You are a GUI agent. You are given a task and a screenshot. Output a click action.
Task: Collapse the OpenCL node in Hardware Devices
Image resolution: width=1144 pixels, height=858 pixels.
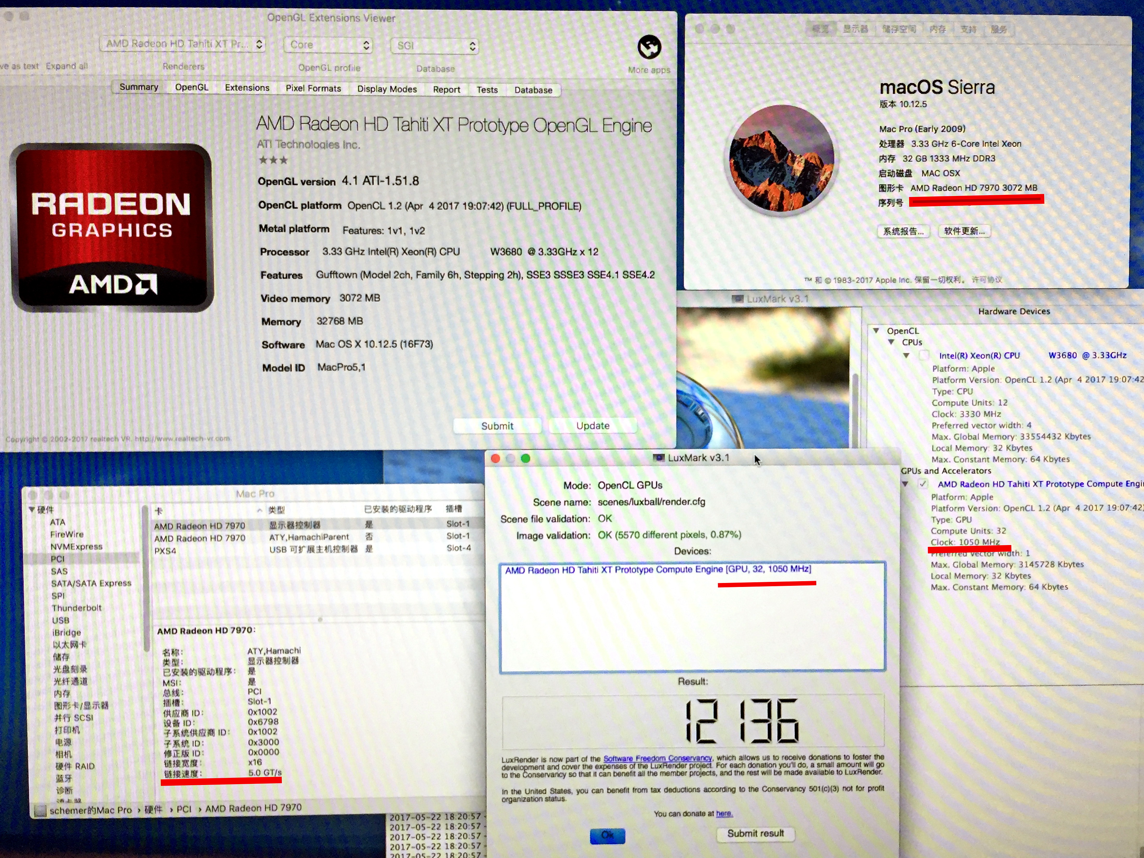(876, 330)
